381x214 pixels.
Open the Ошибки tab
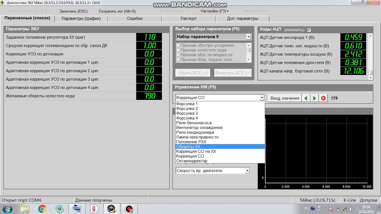click(x=135, y=18)
